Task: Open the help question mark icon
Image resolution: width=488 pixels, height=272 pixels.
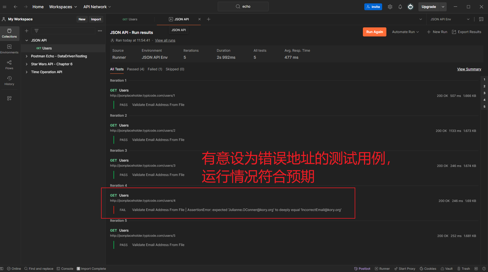Action: pos(484,269)
